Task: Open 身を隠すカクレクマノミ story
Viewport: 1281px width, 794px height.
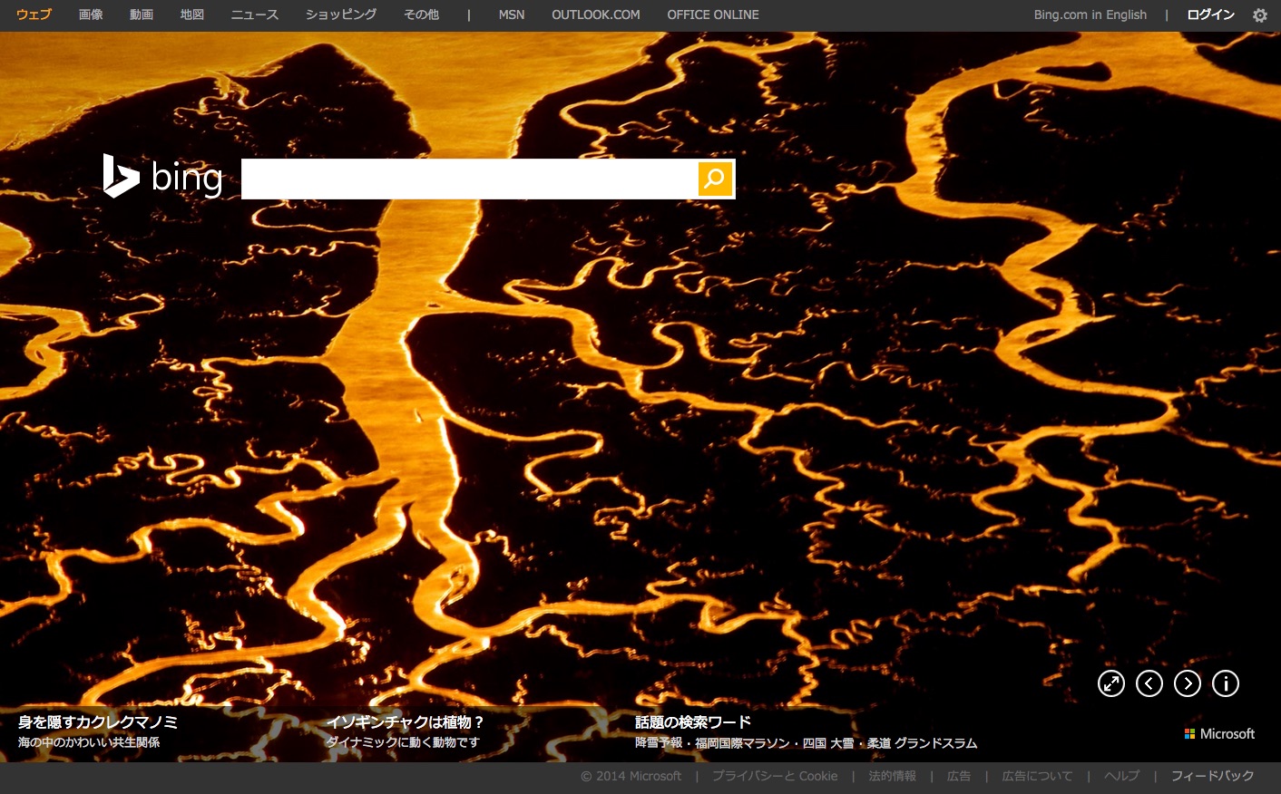Action: 98,722
